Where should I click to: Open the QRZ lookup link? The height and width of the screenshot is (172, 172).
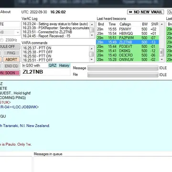click(53, 65)
